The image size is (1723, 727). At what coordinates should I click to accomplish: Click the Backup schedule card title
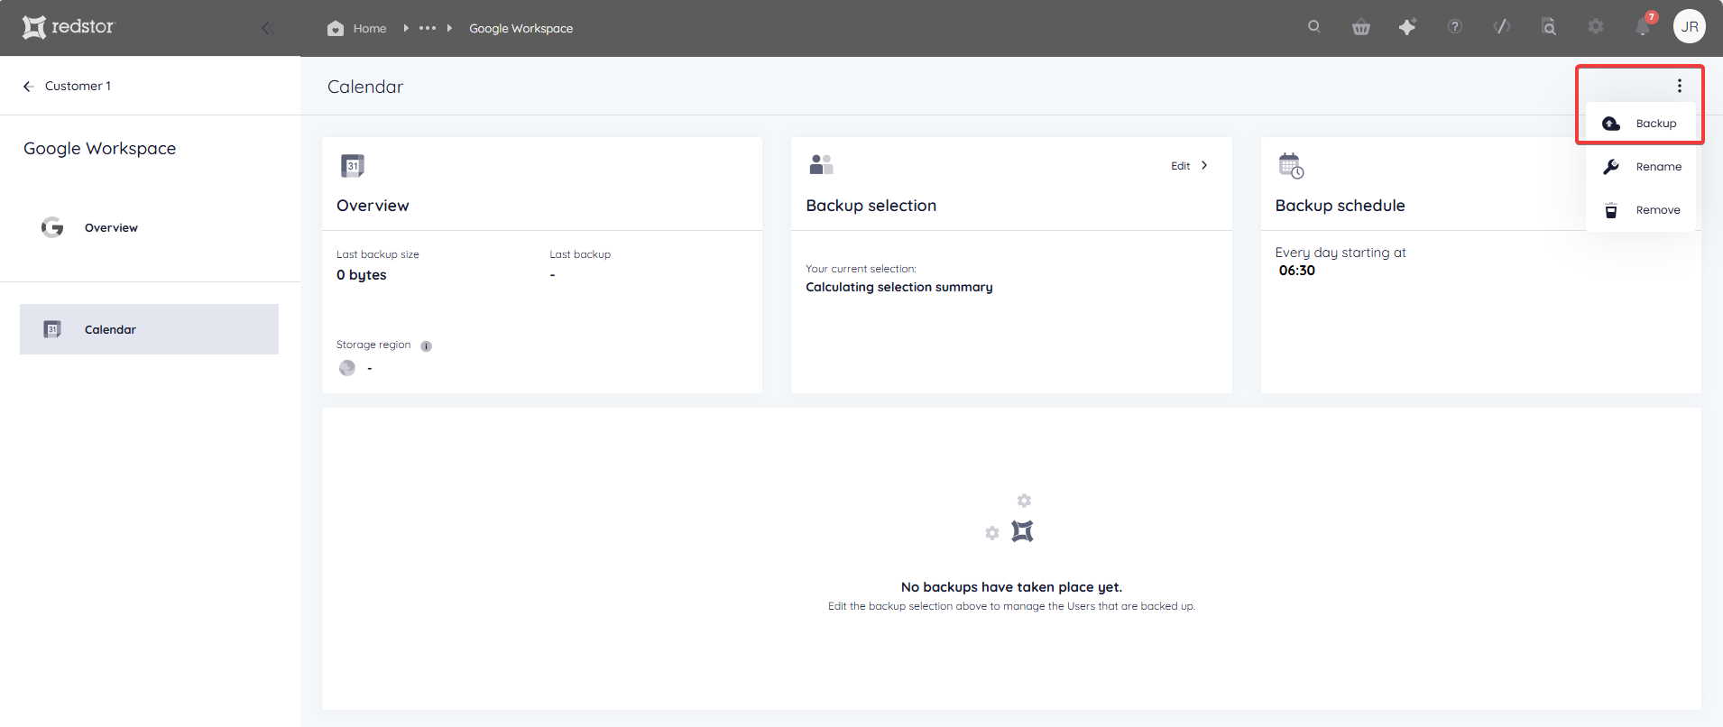(1340, 206)
